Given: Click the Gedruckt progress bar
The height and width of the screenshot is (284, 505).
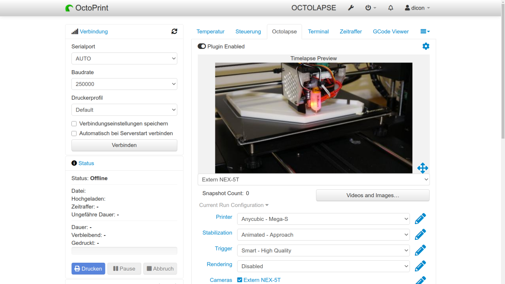Looking at the screenshot, I should [124, 250].
